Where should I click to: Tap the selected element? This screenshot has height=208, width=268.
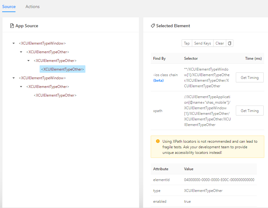187,43
